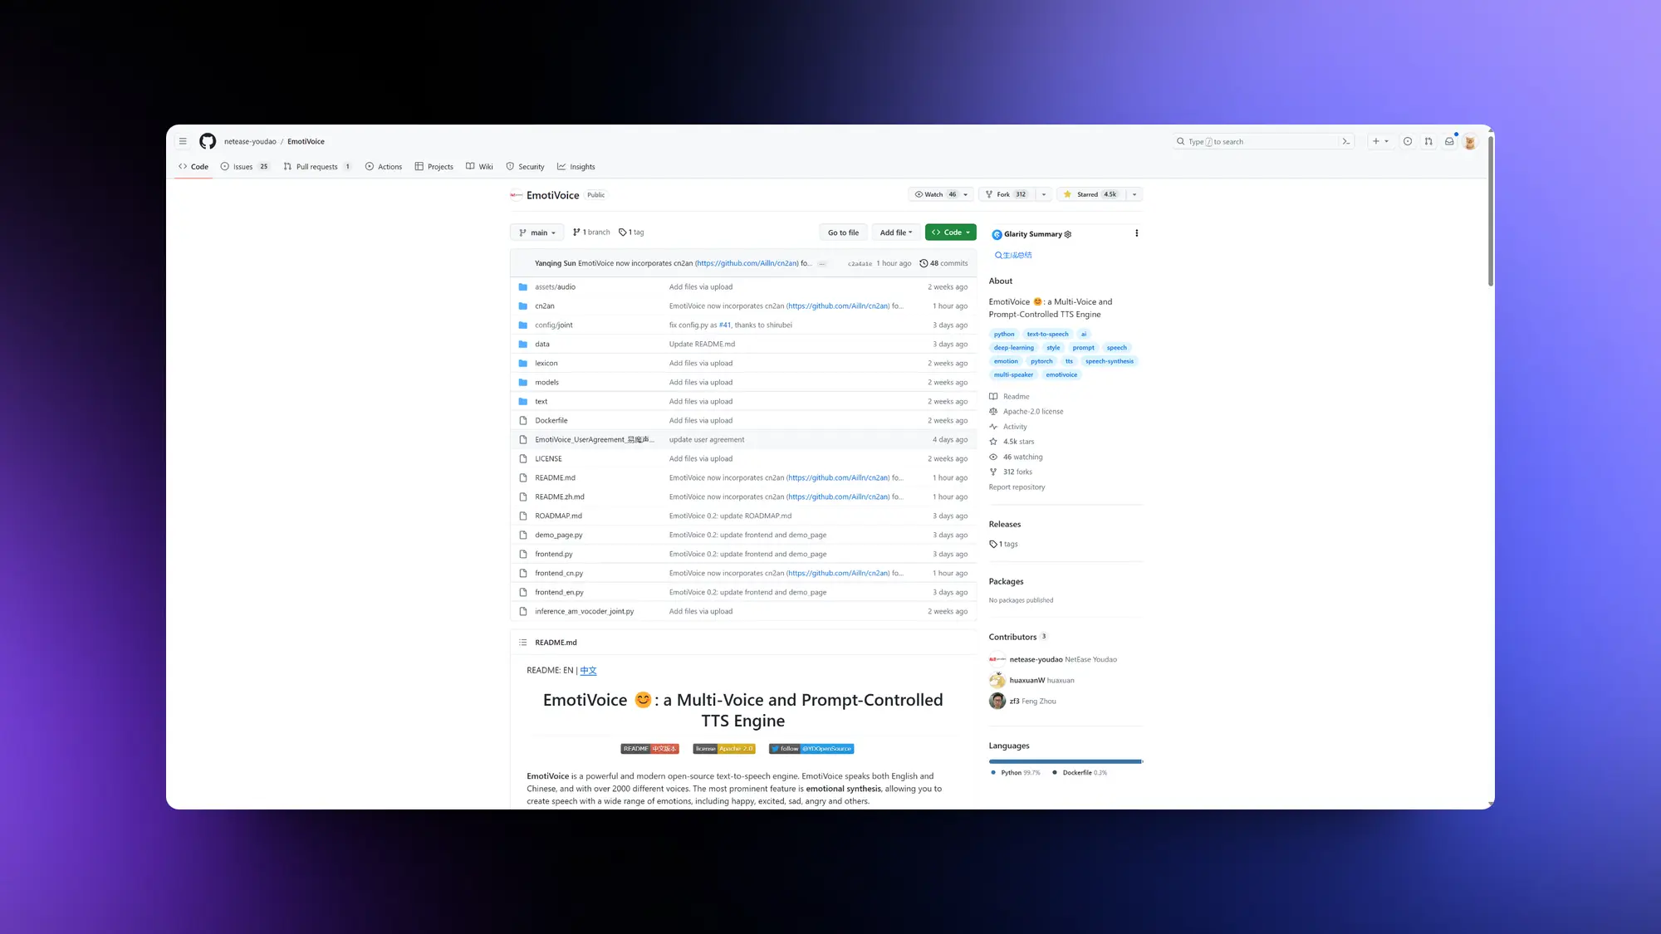This screenshot has height=934, width=1661.
Task: Open the 1 tags link under Releases
Action: (x=1003, y=545)
